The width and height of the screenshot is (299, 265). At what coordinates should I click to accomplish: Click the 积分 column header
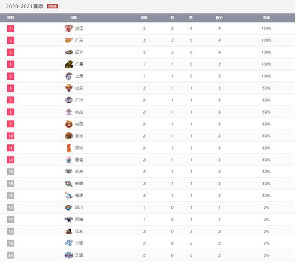pyautogui.click(x=219, y=17)
